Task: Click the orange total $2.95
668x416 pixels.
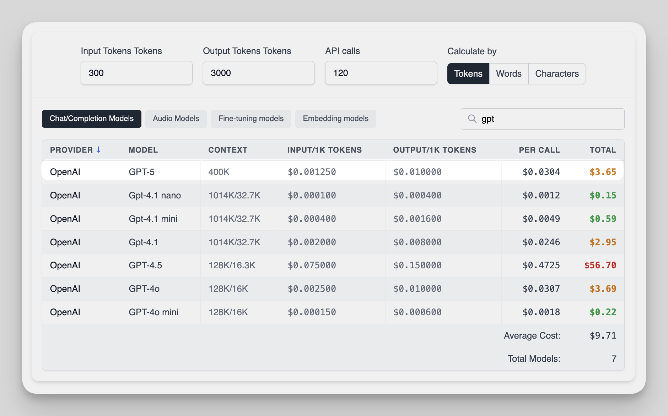Action: pyautogui.click(x=603, y=242)
